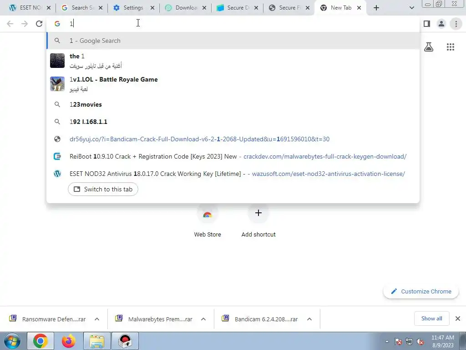Select 'the 1' song suggestion
This screenshot has width=466, height=350.
(x=233, y=61)
